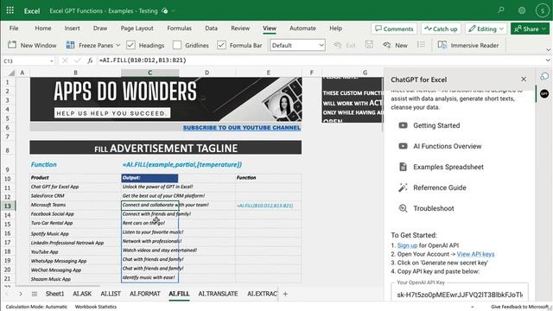
Task: Switch to the AI.ASK sheet tab
Action: tap(82, 294)
